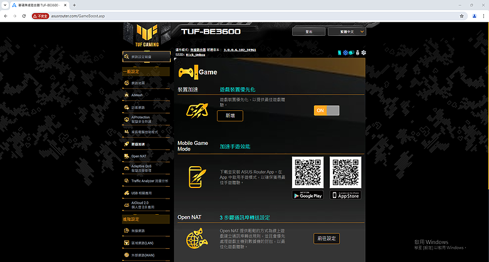
Task: Click the AiMesh house icon
Action: (x=127, y=95)
